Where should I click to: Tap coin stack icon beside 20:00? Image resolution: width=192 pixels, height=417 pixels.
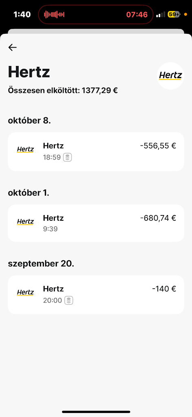(69, 301)
